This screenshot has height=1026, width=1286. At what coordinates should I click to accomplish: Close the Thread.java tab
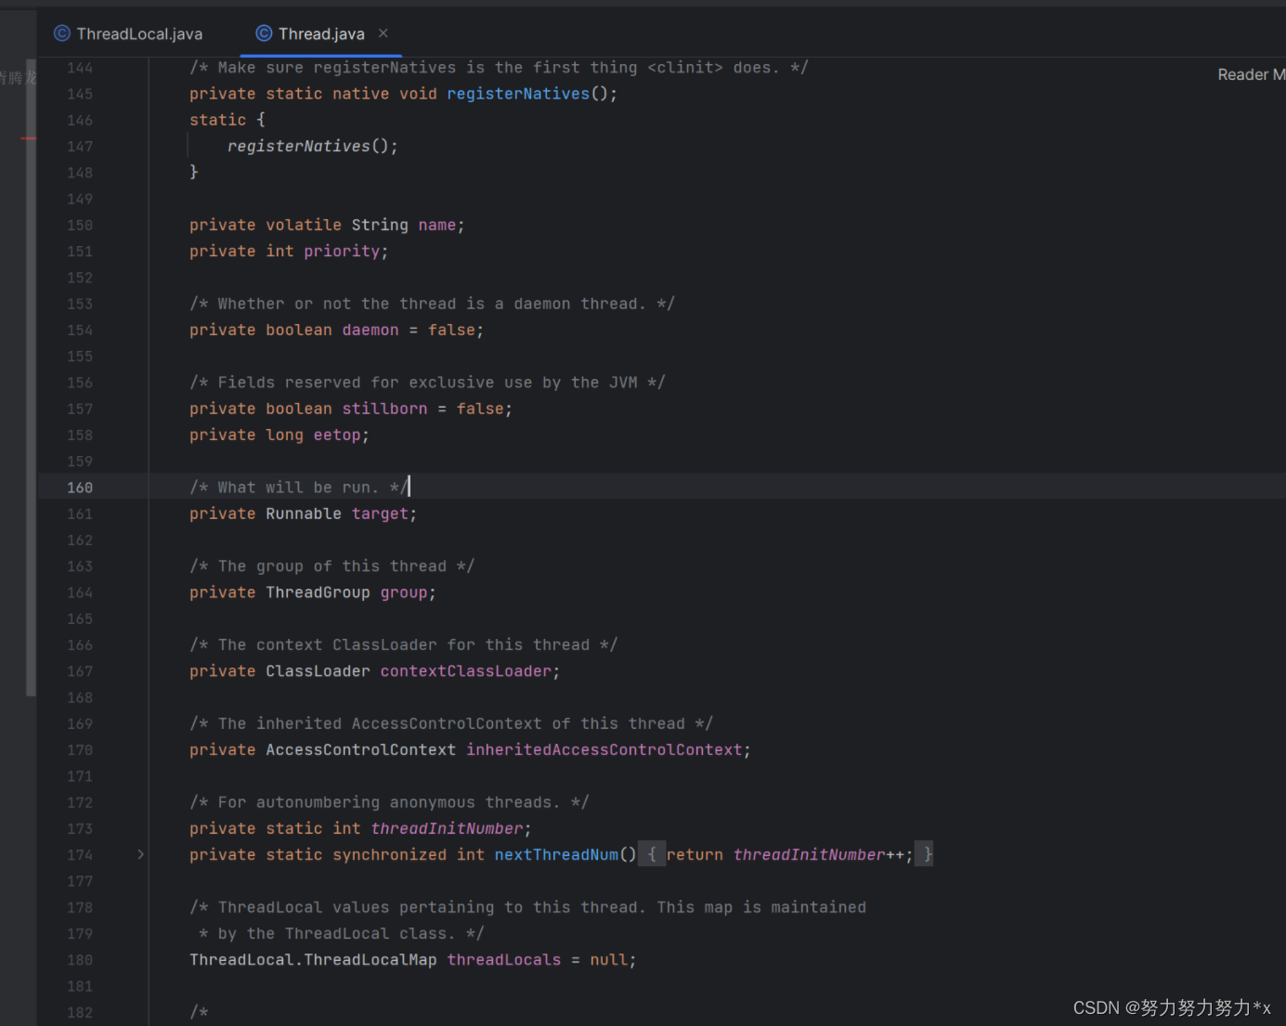(x=383, y=33)
